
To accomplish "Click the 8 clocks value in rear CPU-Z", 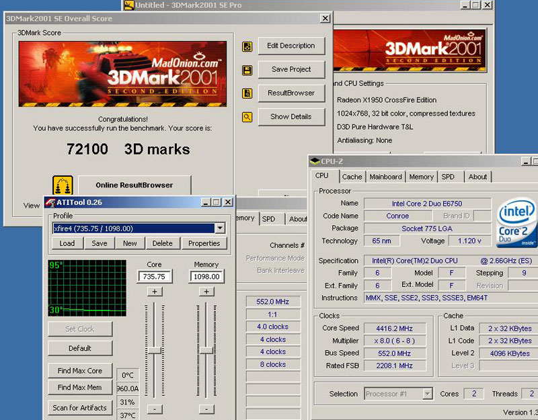I will pyautogui.click(x=273, y=364).
